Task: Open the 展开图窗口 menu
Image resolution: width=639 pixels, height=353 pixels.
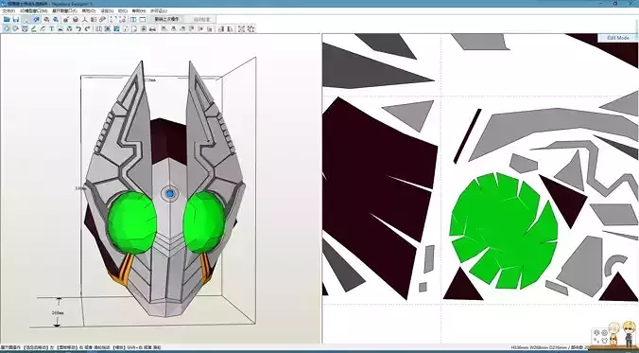Action: click(x=64, y=10)
